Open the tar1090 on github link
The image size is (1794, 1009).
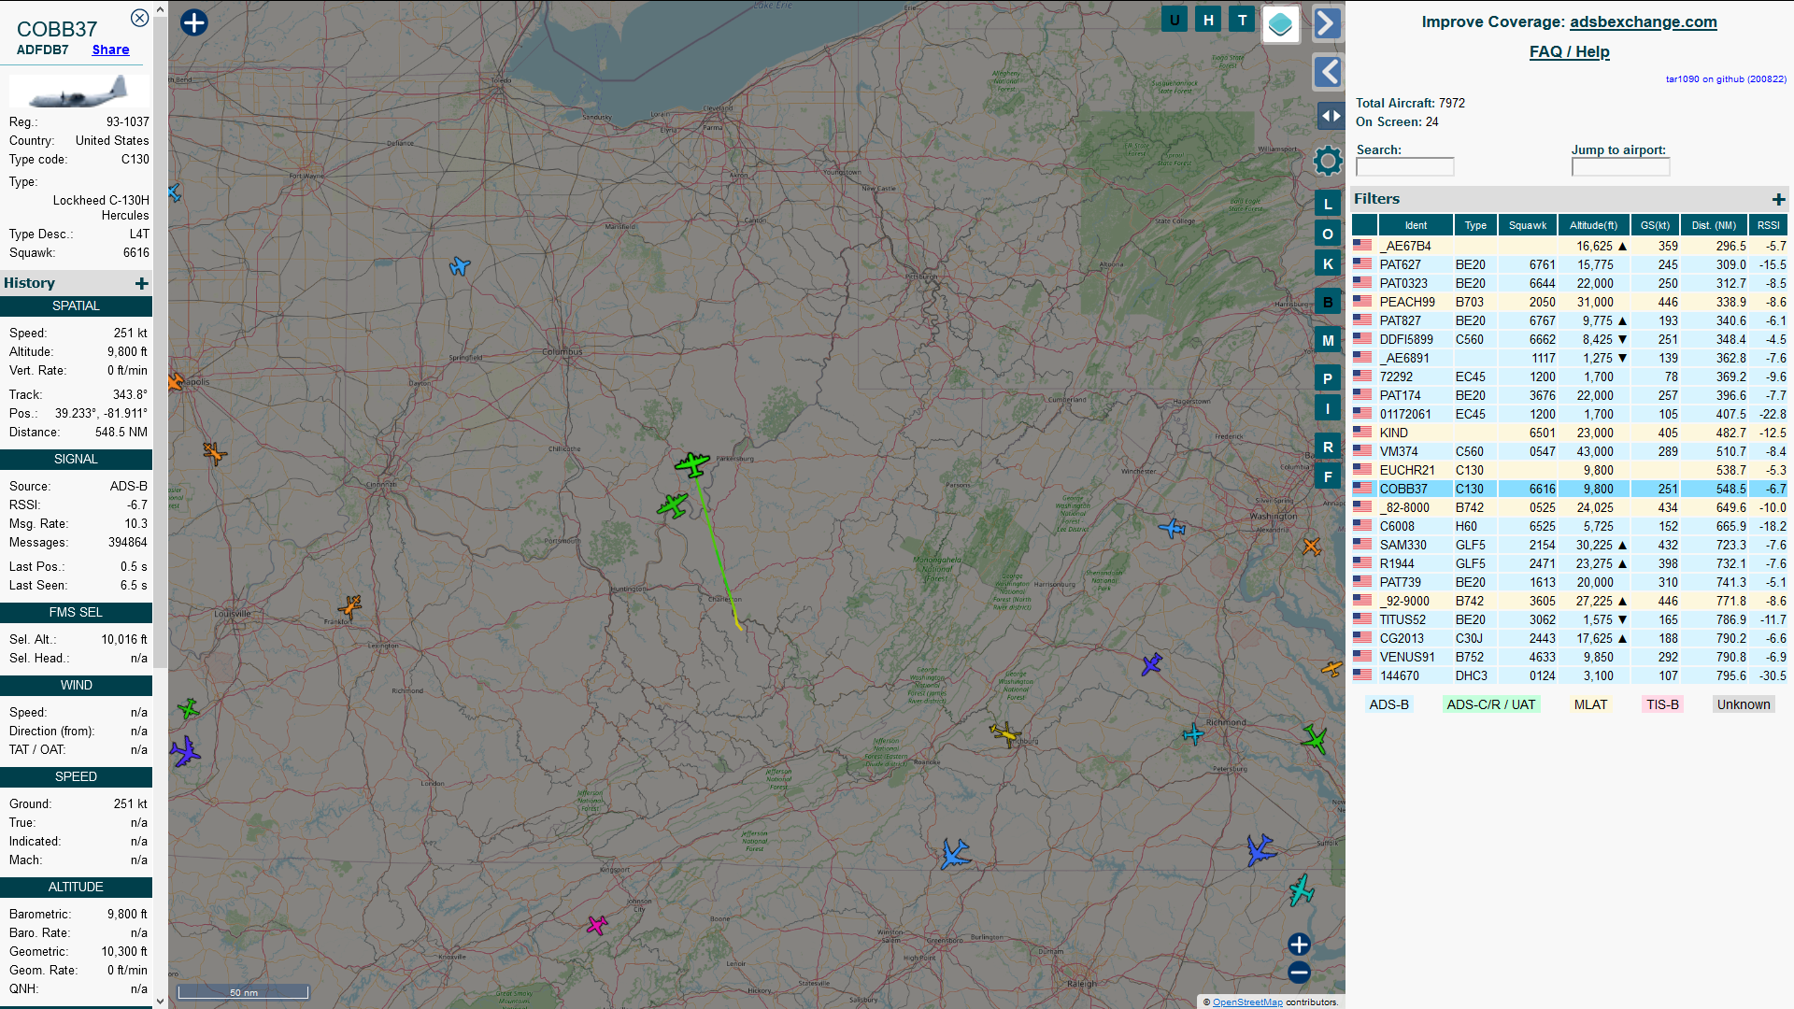[x=1725, y=79]
